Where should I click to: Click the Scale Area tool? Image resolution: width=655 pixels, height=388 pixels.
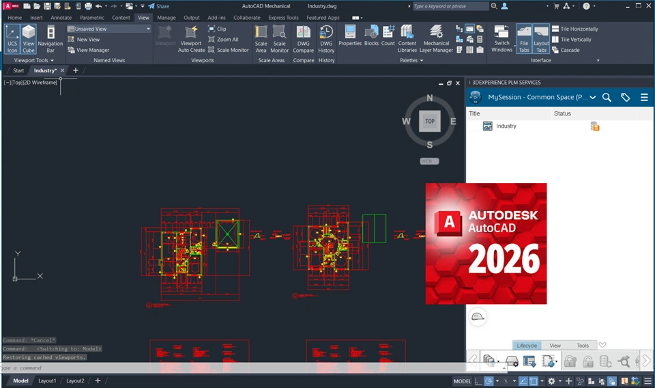coord(261,39)
